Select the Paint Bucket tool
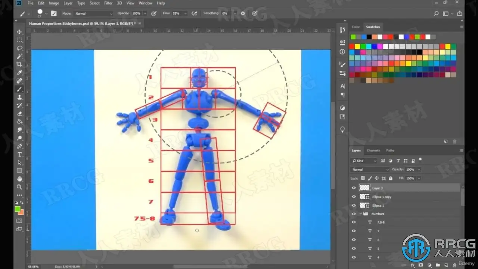Image resolution: width=478 pixels, height=269 pixels. (x=19, y=122)
